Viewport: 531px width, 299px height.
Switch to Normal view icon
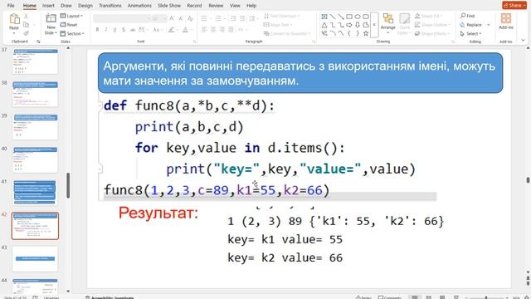click(x=415, y=297)
